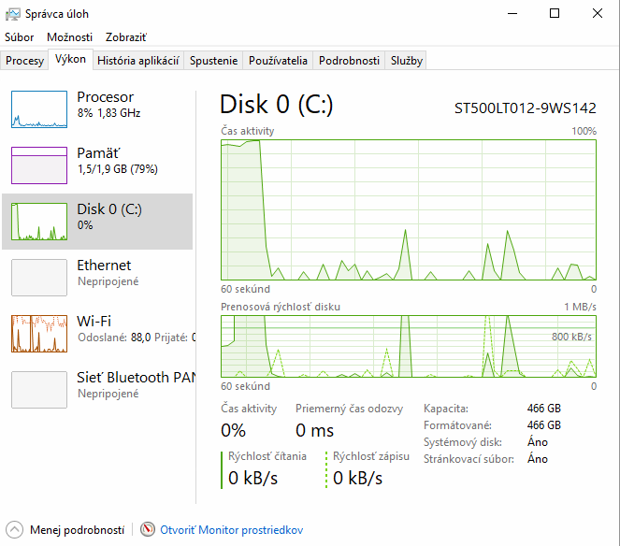This screenshot has height=546, width=620.
Task: Click the Disk 0 (C:) graph thumbnail
Action: [x=39, y=222]
